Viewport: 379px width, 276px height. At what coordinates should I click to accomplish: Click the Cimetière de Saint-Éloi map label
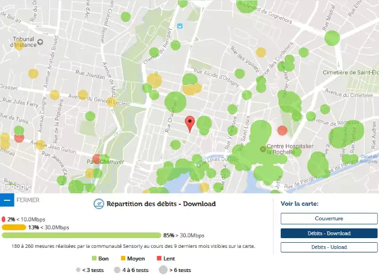(x=350, y=72)
